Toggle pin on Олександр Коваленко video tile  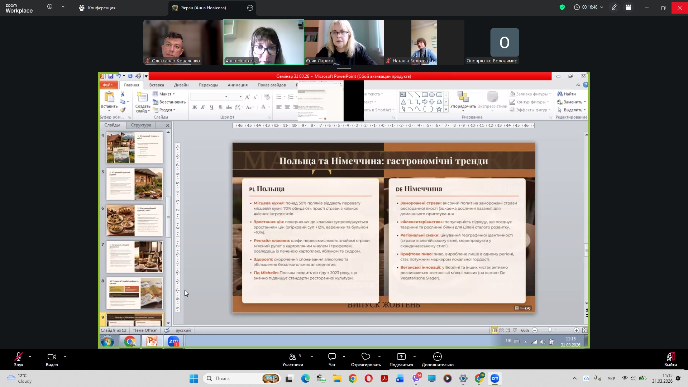tap(183, 42)
